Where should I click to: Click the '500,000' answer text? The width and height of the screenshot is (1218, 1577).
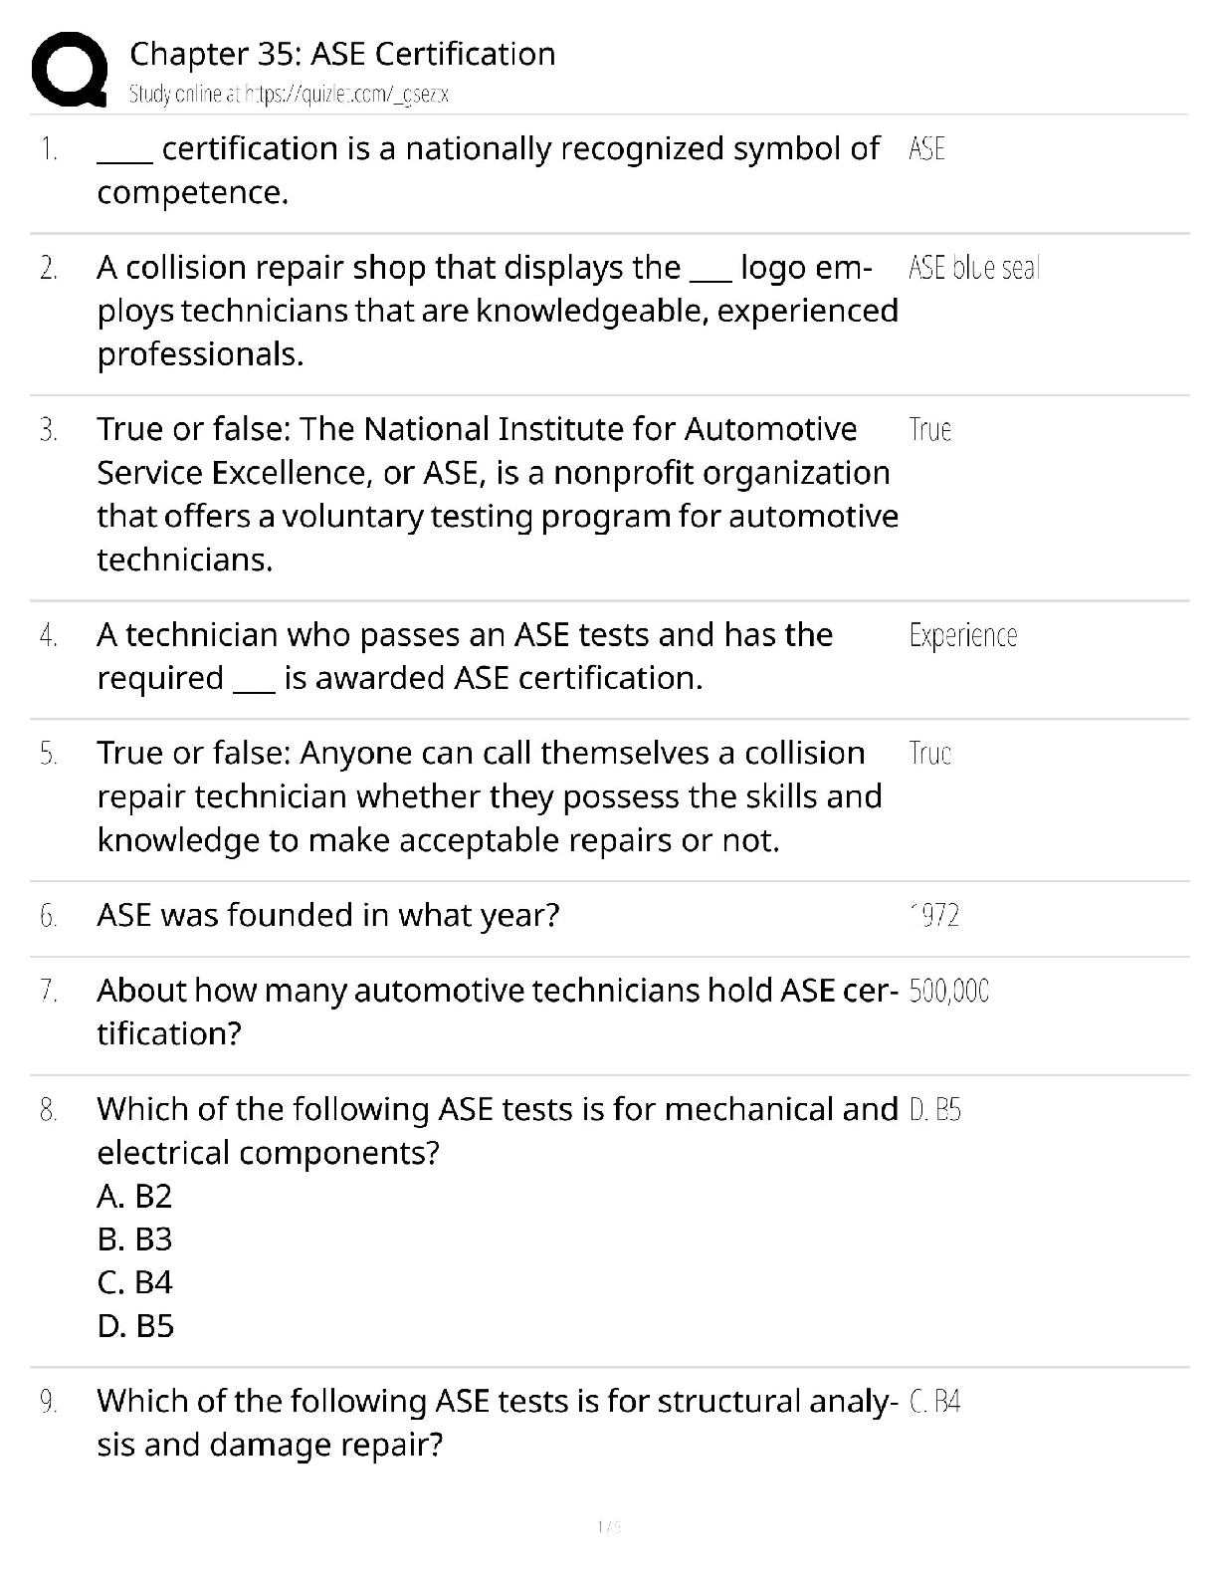click(948, 991)
